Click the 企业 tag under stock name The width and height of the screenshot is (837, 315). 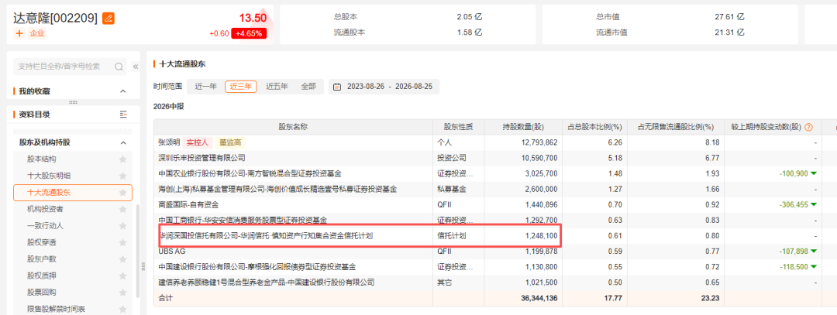(37, 33)
